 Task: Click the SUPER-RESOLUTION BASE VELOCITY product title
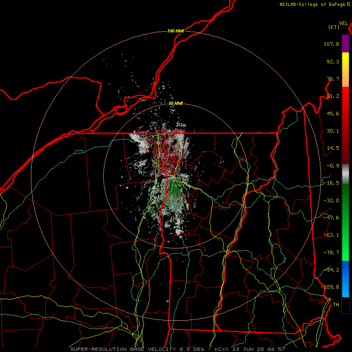pos(124,349)
